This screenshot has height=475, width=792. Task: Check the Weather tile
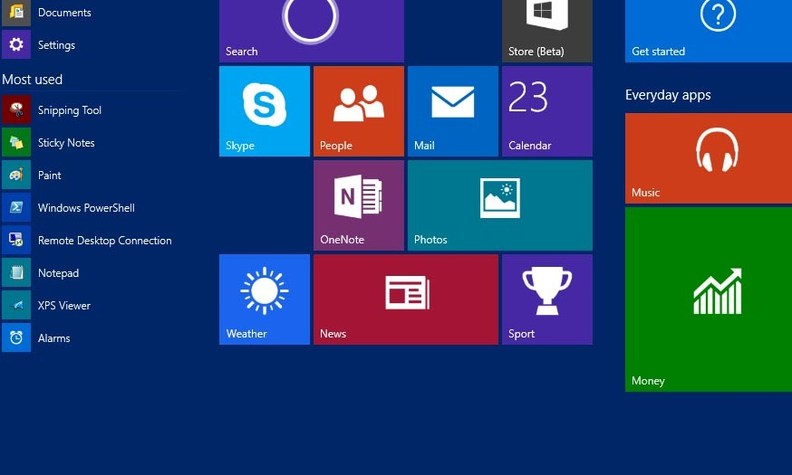click(264, 299)
